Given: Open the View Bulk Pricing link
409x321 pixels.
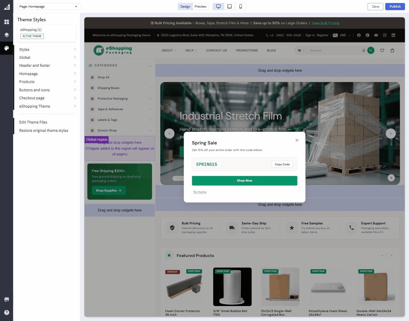Looking at the screenshot, I should [x=325, y=23].
